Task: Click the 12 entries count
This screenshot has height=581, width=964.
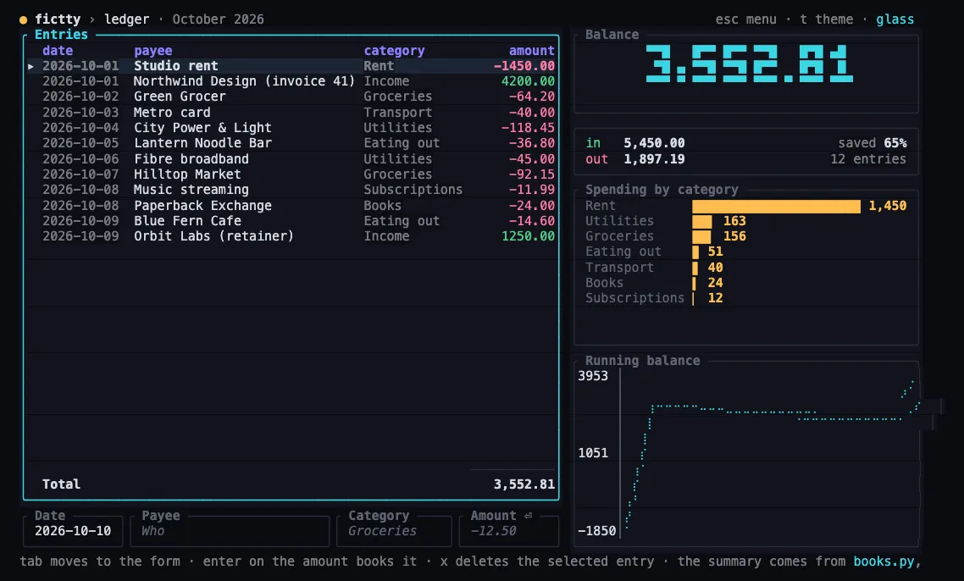Action: point(868,159)
